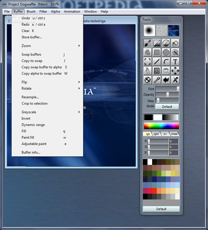This screenshot has height=230, width=208.
Task: Select the rectangular selection tool
Action: (157, 52)
